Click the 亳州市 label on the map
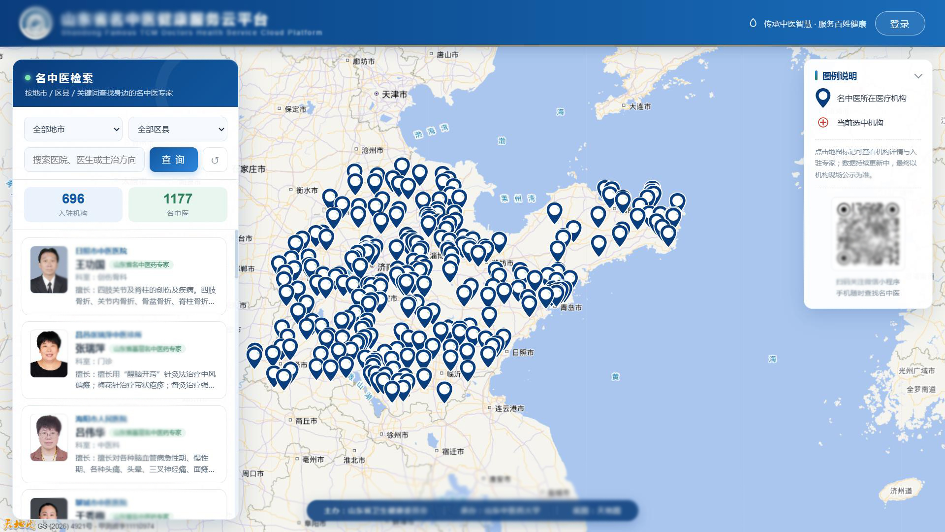Screen dimensions: 945x532 pyautogui.click(x=313, y=460)
